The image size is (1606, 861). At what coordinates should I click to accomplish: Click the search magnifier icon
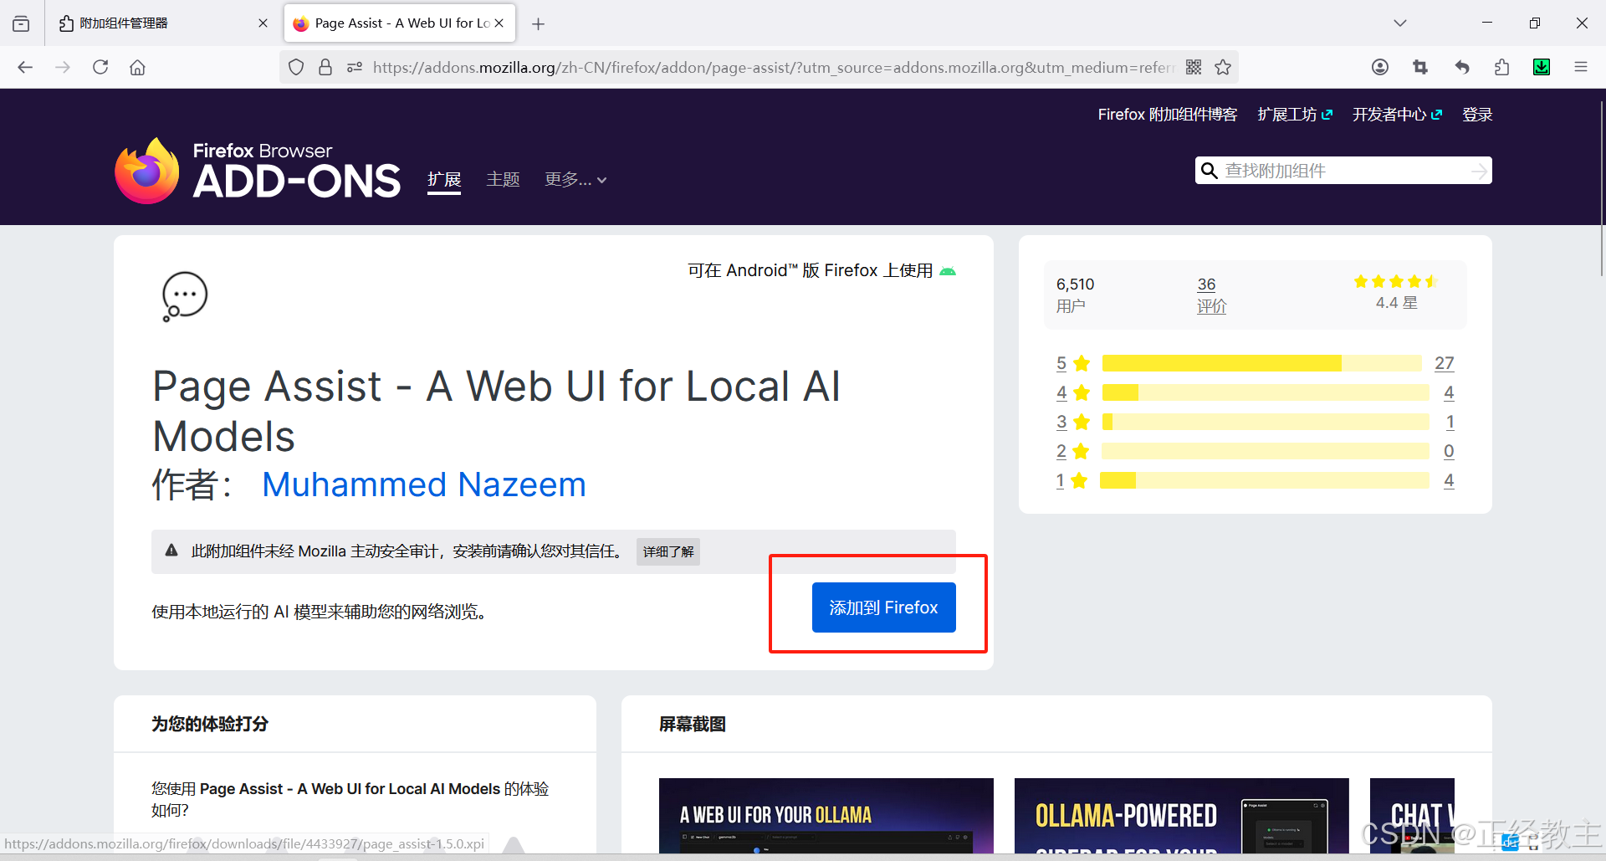1209,171
